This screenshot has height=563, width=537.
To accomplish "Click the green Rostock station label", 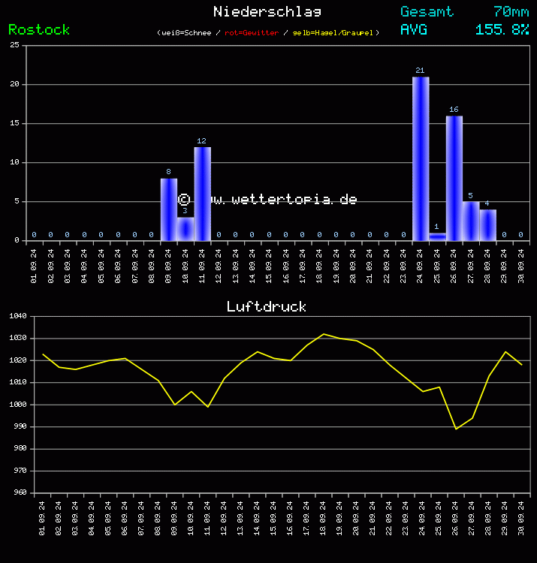I will click(x=39, y=29).
